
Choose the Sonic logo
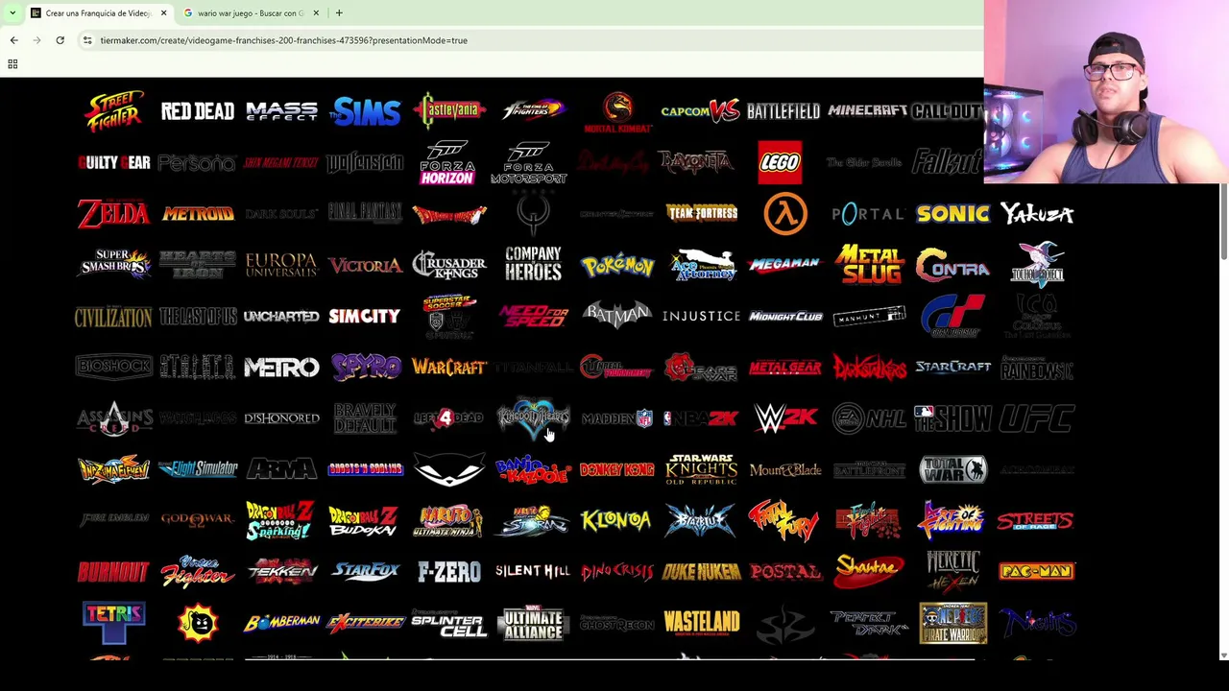(952, 213)
